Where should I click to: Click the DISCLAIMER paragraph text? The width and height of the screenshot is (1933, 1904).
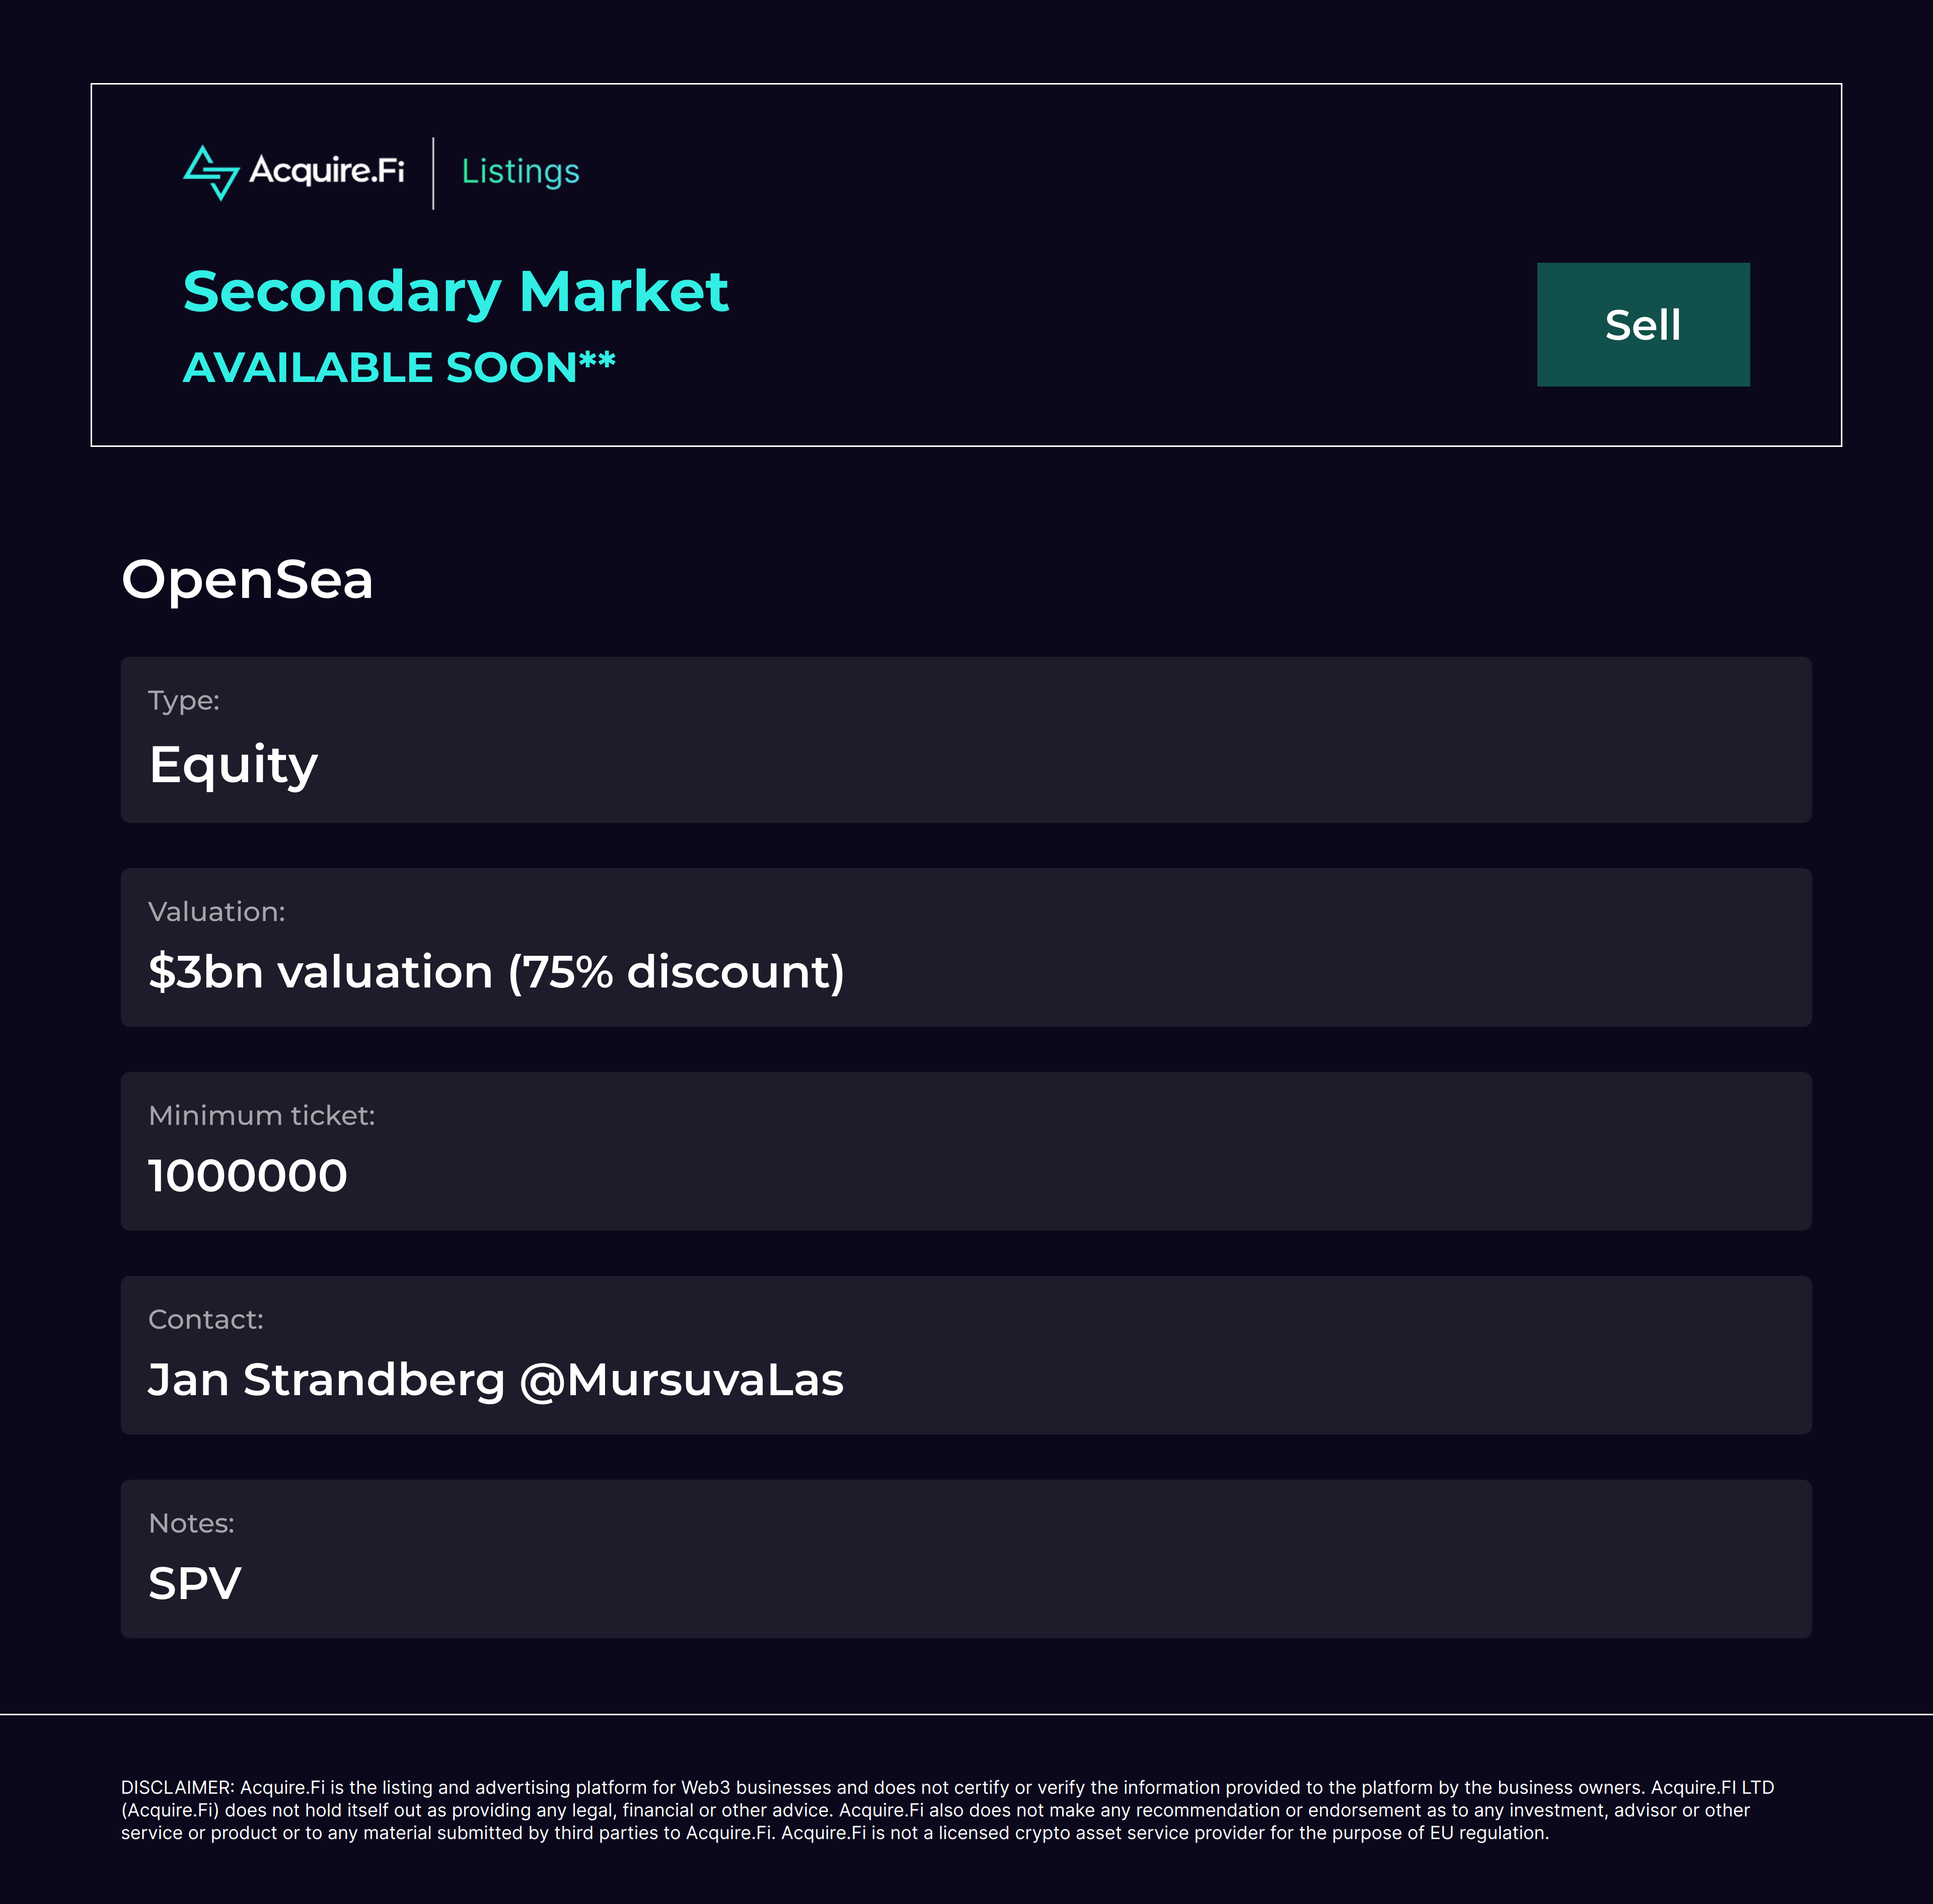pos(946,1809)
